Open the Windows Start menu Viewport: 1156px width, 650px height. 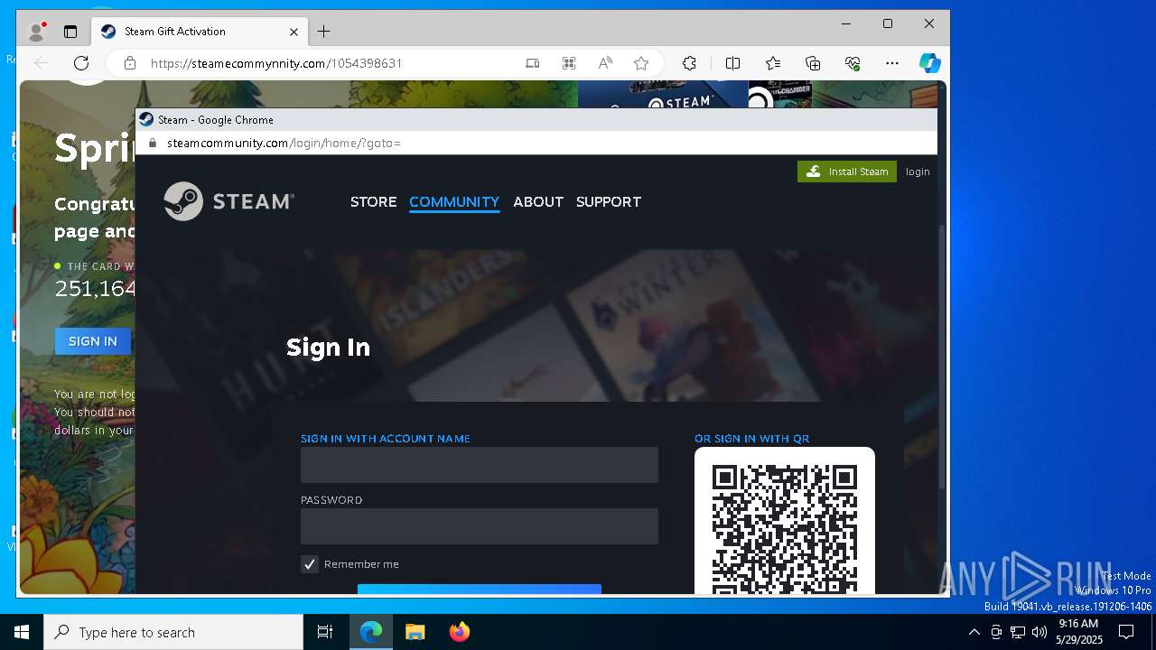pos(22,632)
